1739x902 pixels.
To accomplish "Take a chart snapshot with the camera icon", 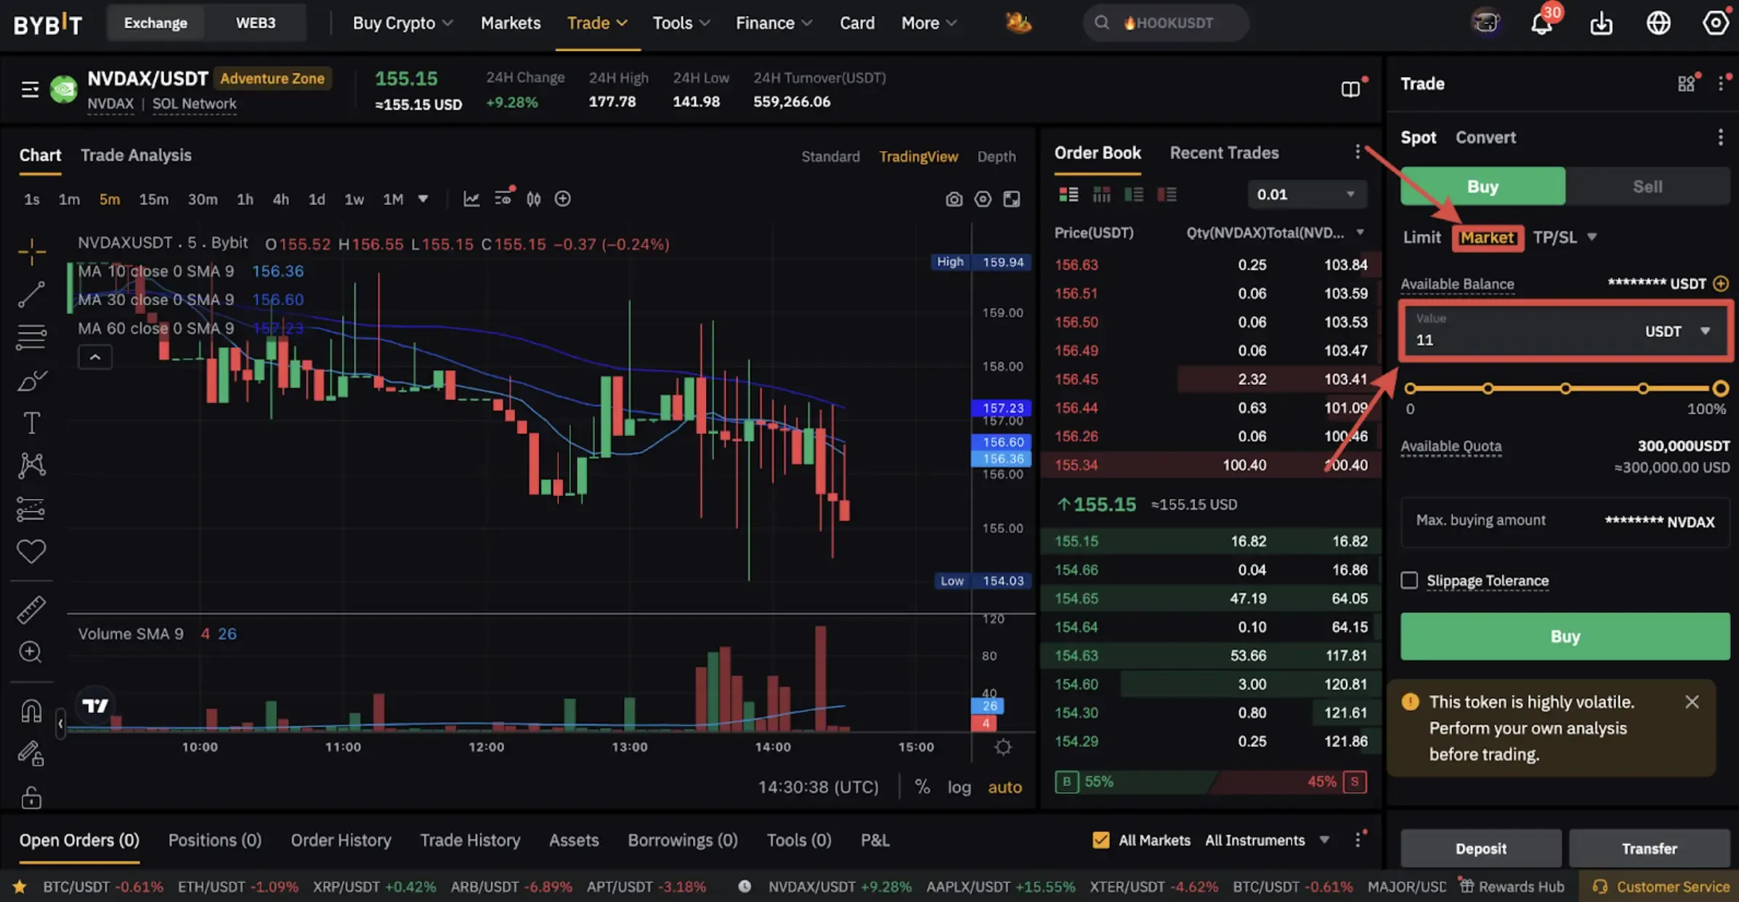I will click(x=954, y=198).
